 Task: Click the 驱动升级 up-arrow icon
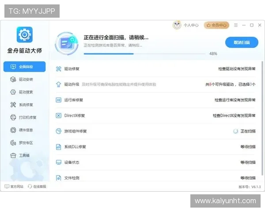pos(58,84)
